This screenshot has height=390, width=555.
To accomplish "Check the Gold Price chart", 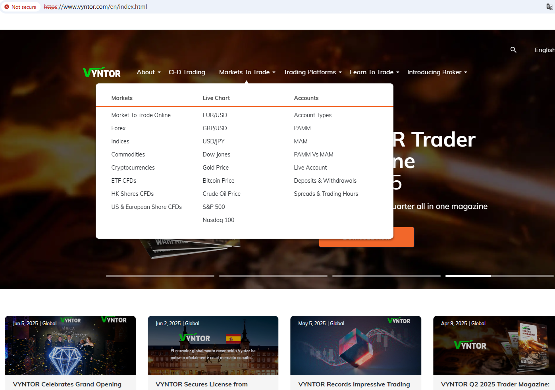I will click(216, 168).
